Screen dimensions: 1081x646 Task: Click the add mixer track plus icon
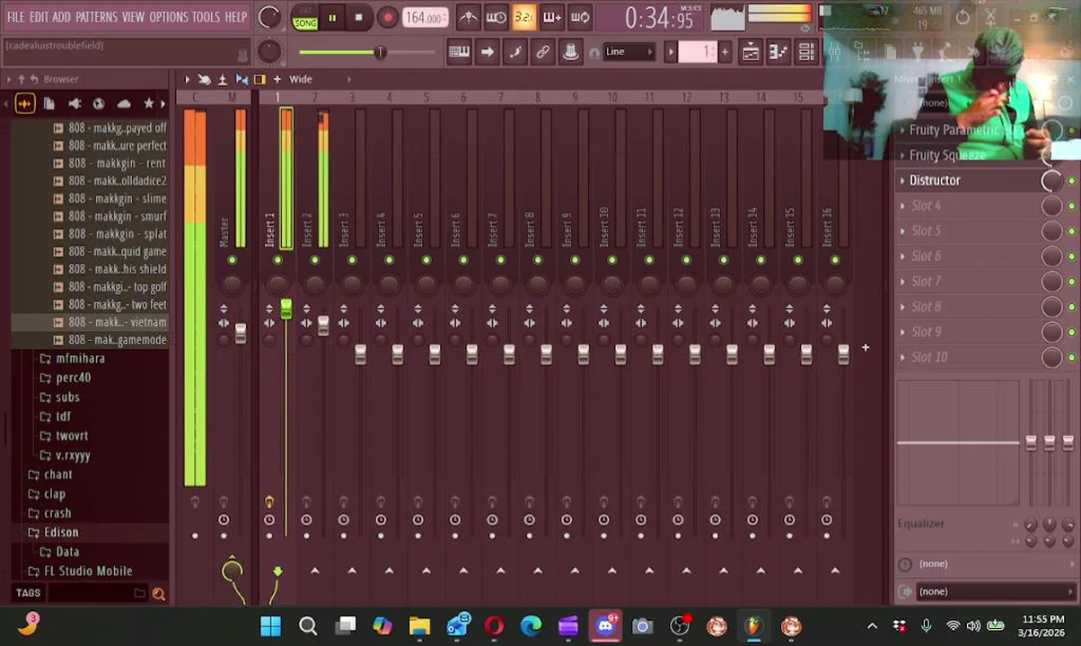click(x=277, y=79)
